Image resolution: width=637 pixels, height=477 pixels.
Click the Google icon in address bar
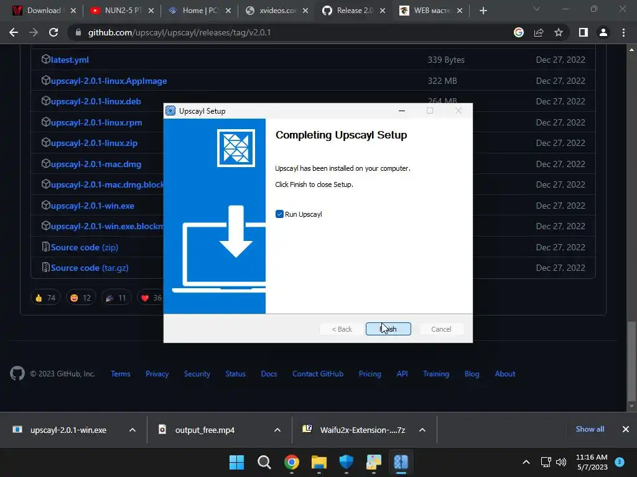pos(519,32)
